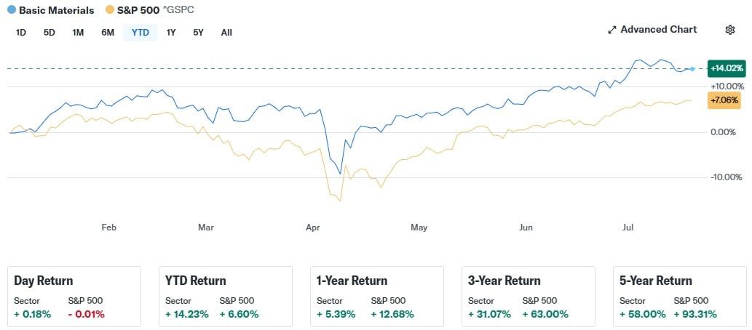Click the blue end-point marker on chart line
752x330 pixels.
[x=692, y=69]
